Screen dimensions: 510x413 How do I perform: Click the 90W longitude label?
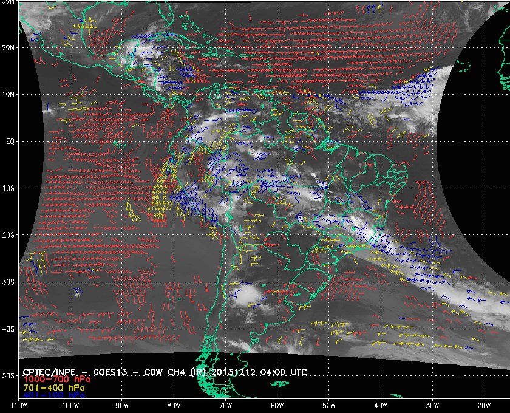[122, 406]
